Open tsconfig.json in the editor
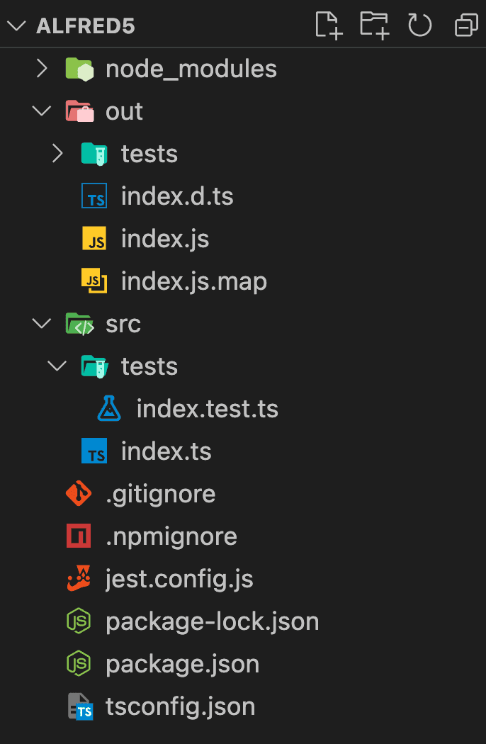 pyautogui.click(x=180, y=706)
